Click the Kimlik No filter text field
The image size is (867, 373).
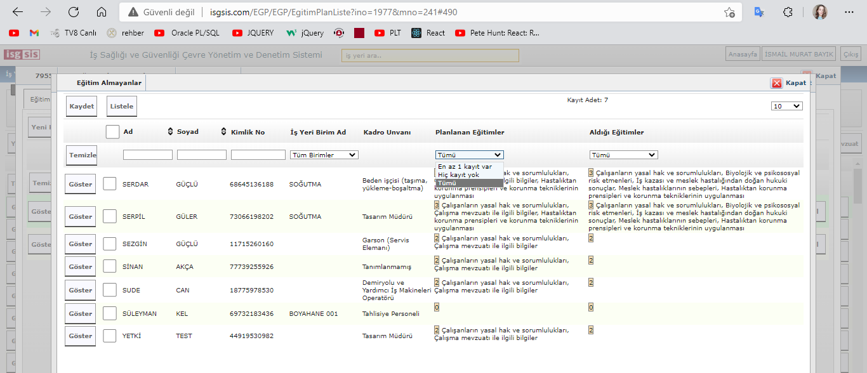258,155
